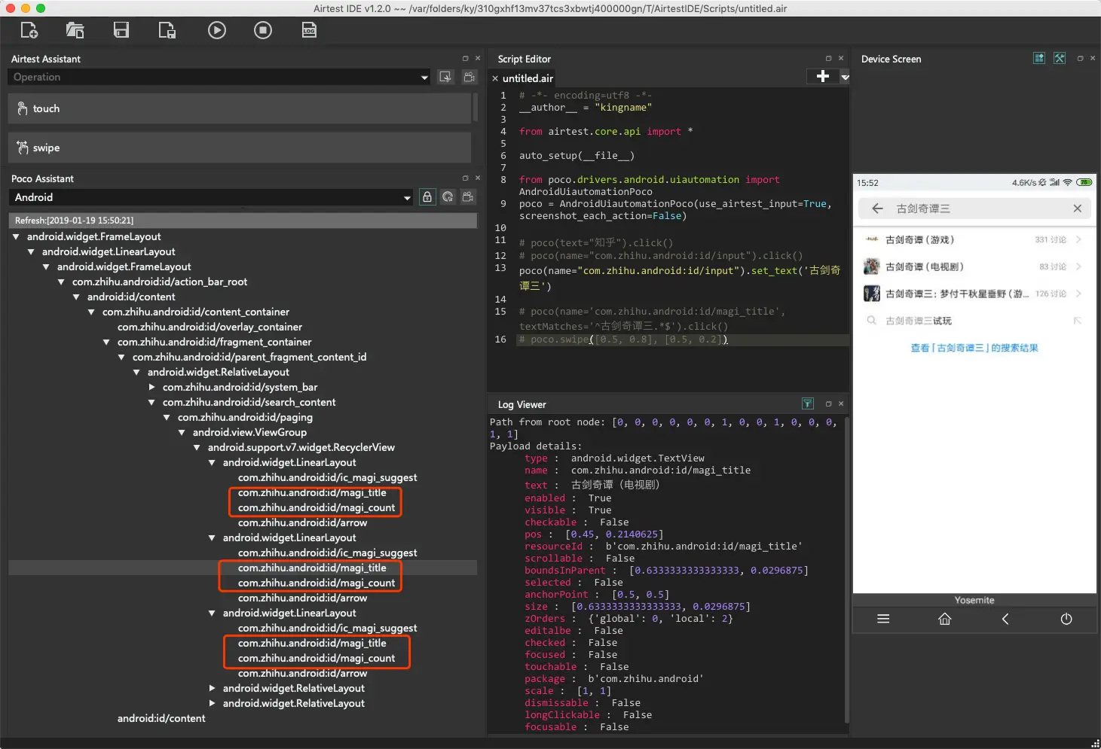Run the script with the play button

pos(216,31)
